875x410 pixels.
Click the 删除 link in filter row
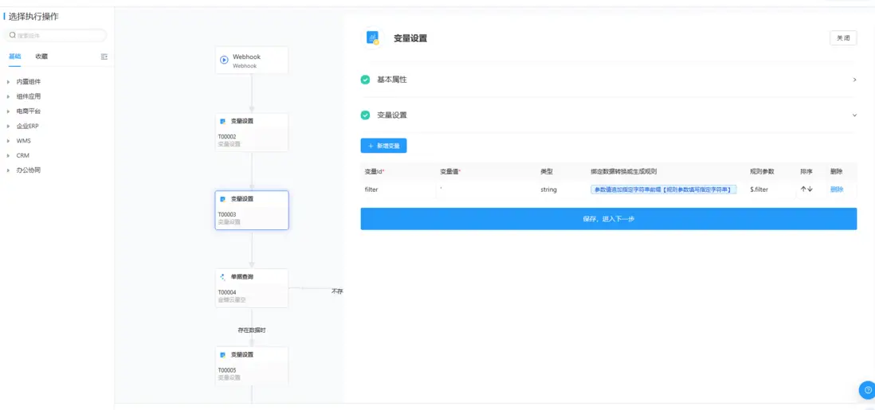[x=837, y=189]
